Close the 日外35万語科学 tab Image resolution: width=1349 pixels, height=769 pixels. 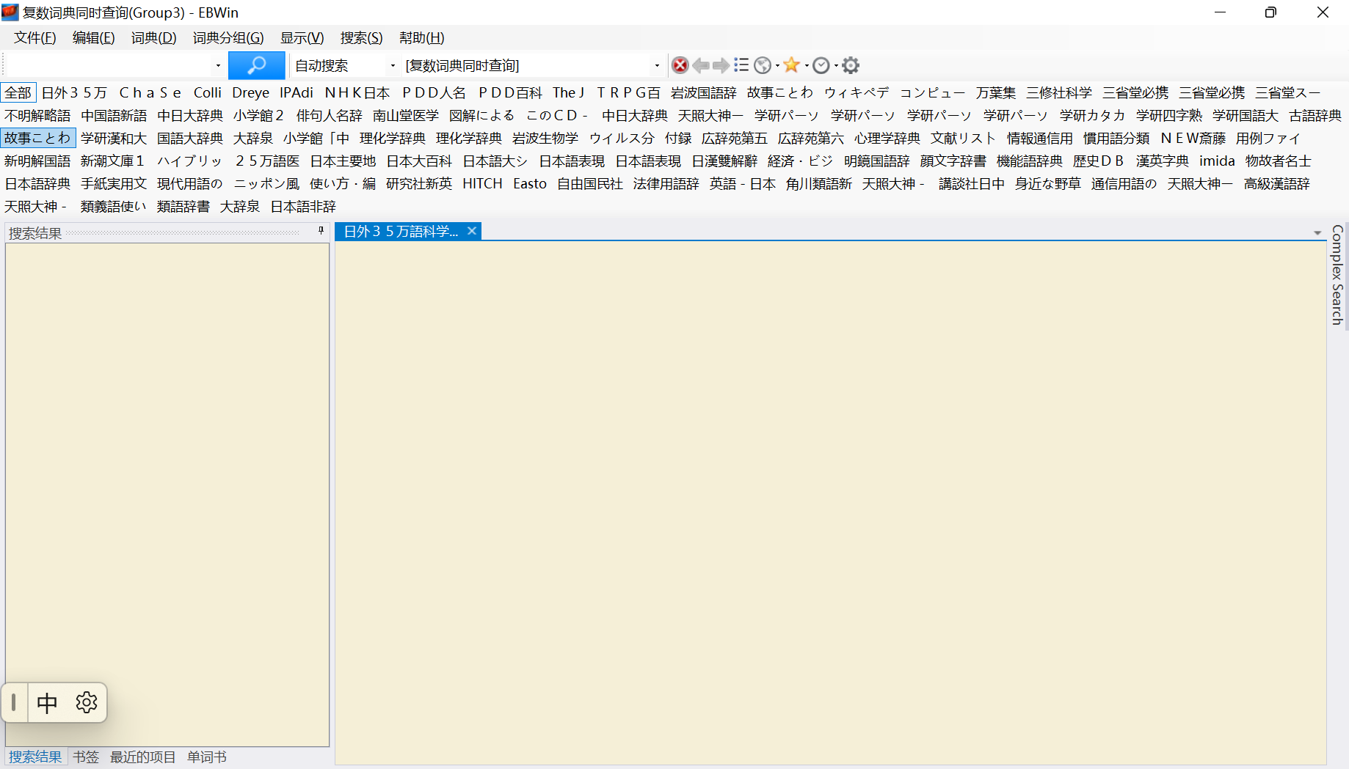[472, 231]
